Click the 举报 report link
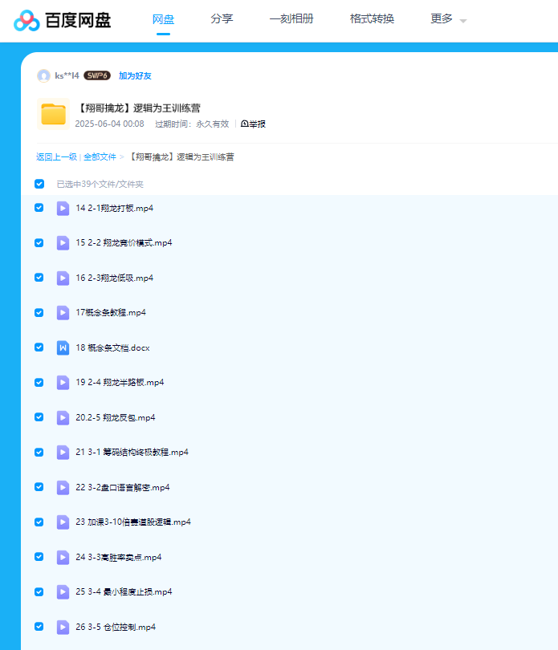Screen dimensions: 558x650 (x=253, y=124)
